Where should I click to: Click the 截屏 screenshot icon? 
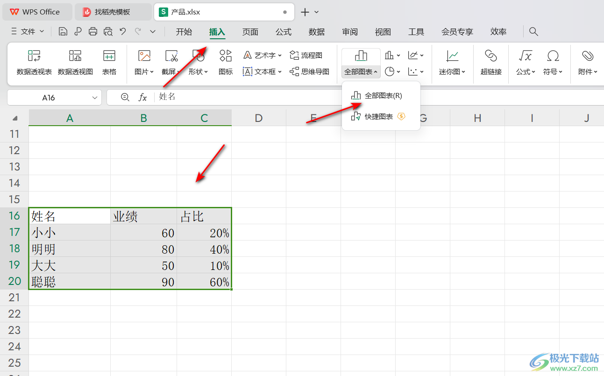(x=171, y=57)
